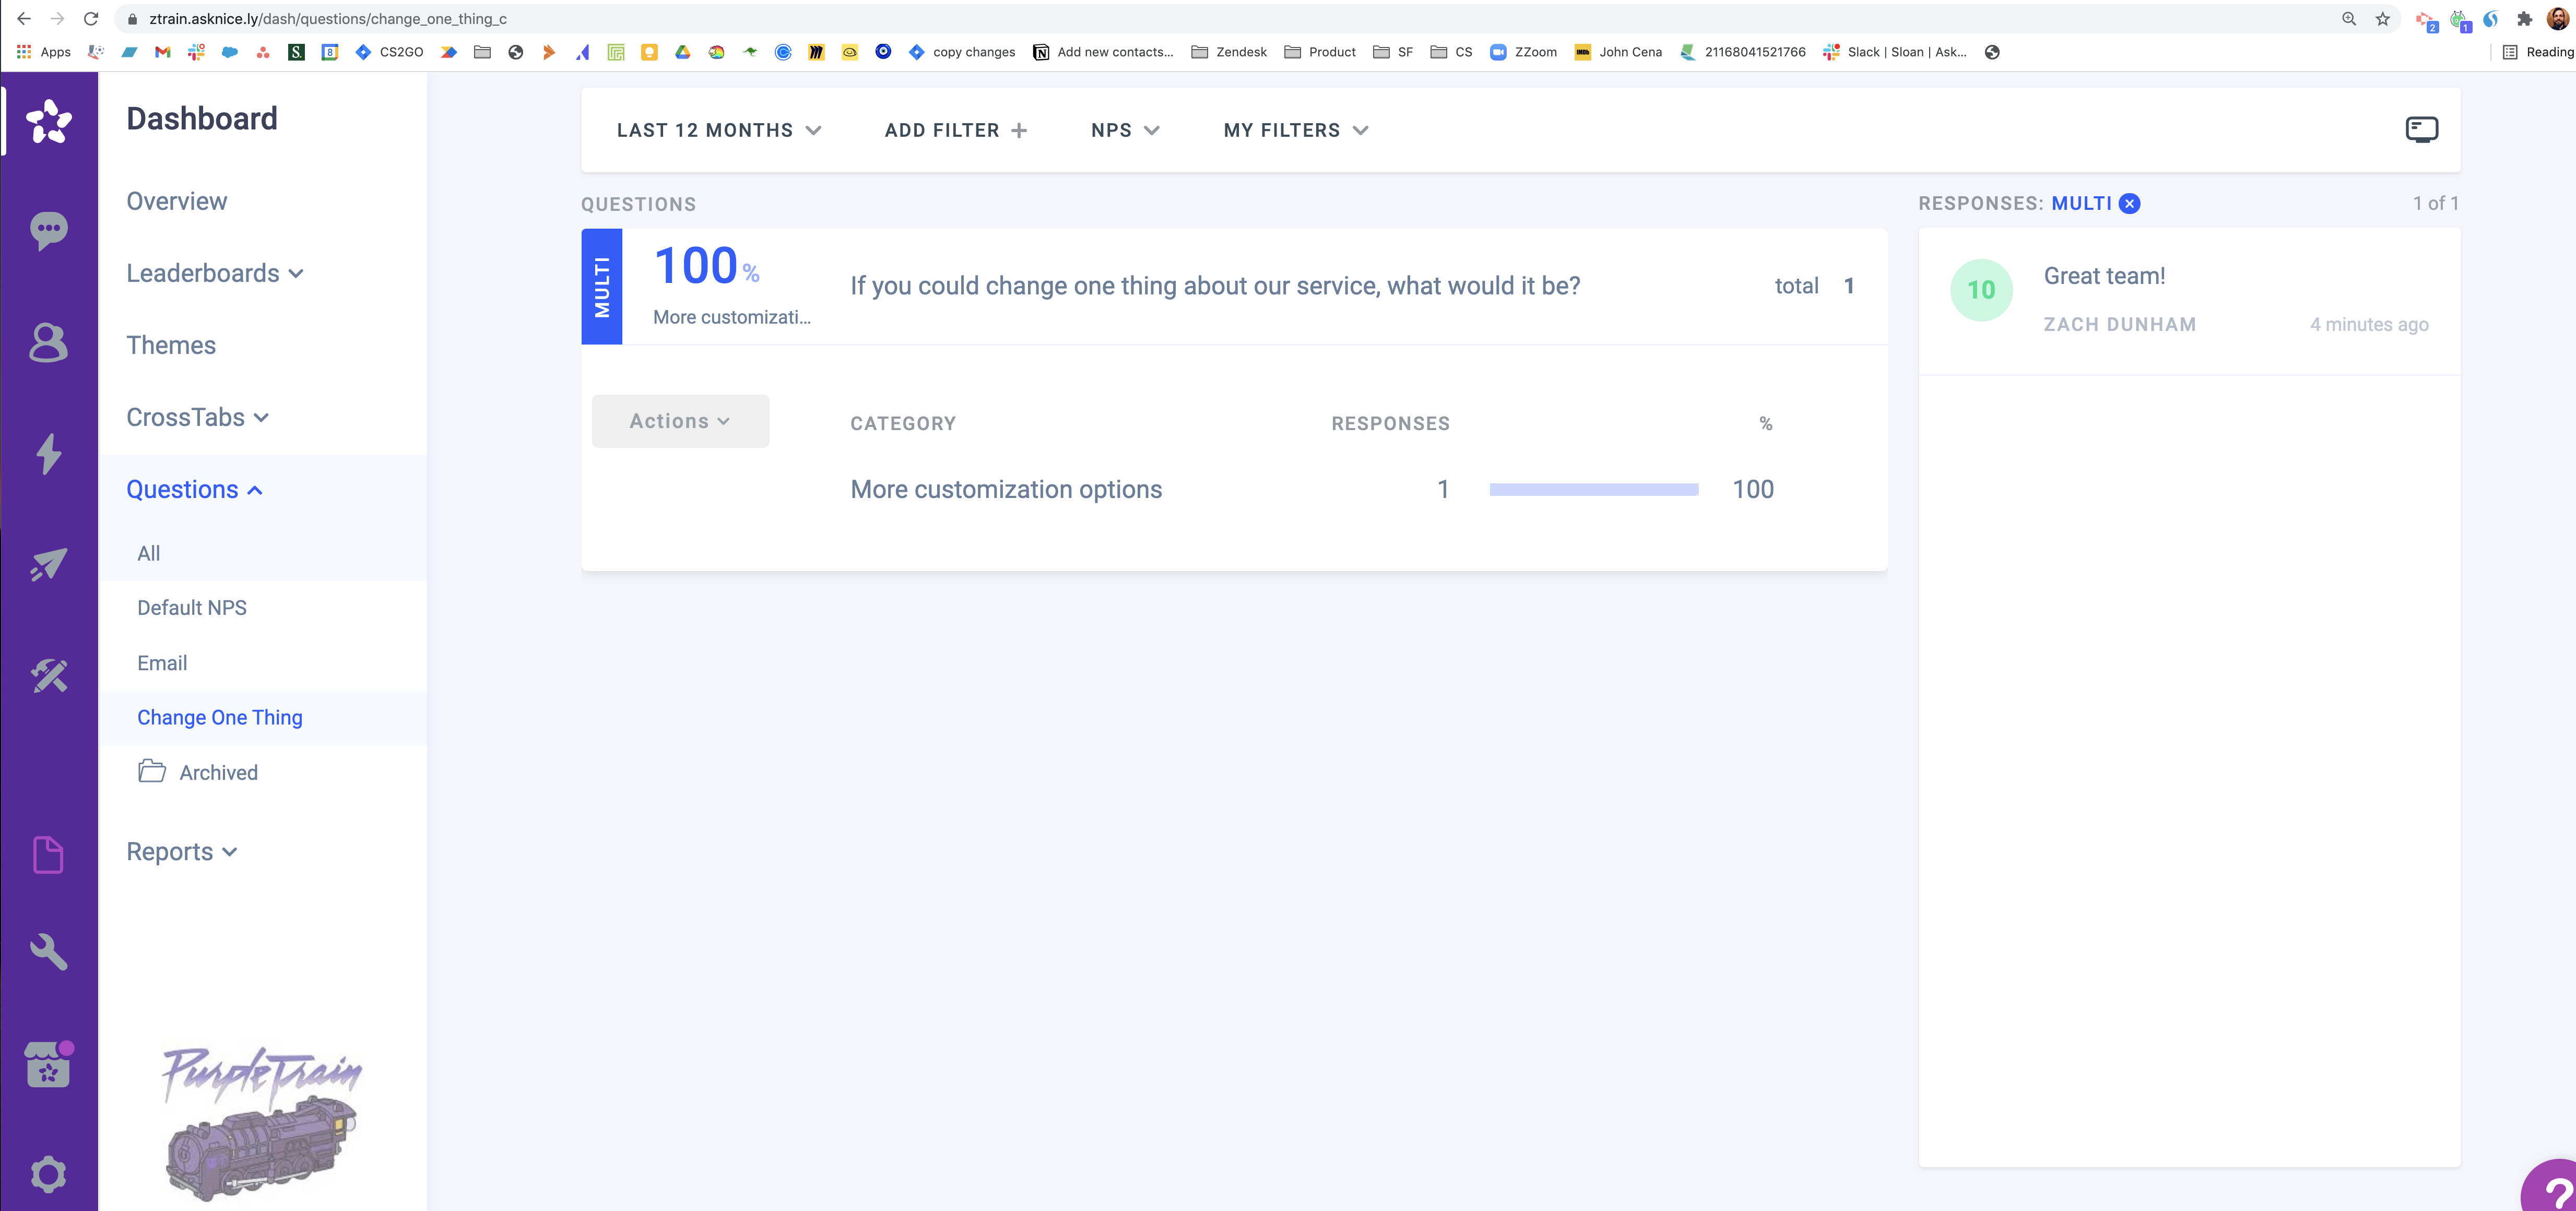Remove the MULTI responses filter
Viewport: 2576px width, 1211px height.
[x=2130, y=204]
